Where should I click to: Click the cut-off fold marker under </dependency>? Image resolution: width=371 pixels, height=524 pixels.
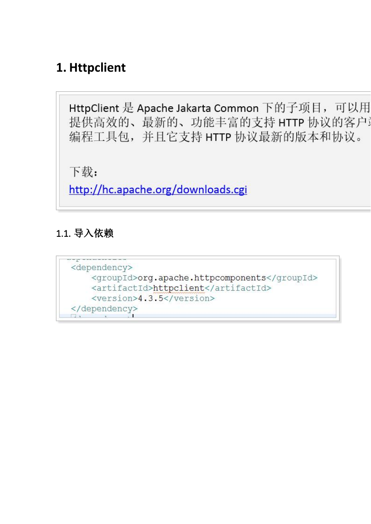point(73,317)
